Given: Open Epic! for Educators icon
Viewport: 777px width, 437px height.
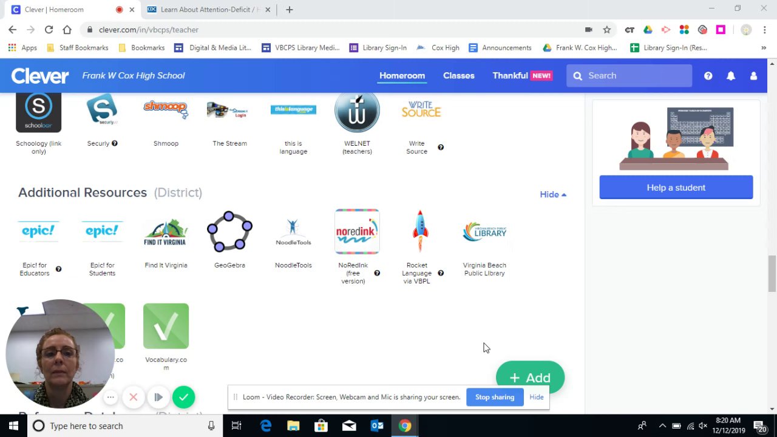Looking at the screenshot, I should click(38, 231).
